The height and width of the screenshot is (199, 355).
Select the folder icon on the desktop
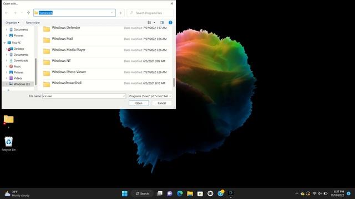[9, 119]
